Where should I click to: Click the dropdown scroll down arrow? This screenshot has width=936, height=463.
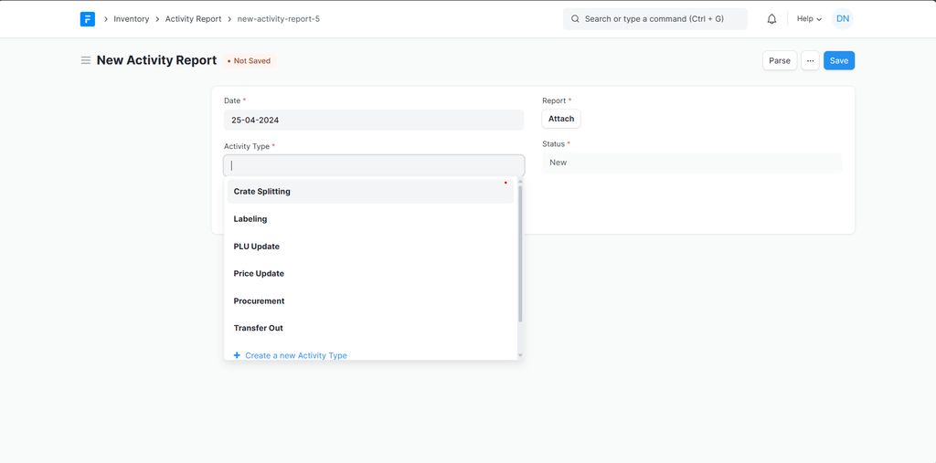(520, 355)
